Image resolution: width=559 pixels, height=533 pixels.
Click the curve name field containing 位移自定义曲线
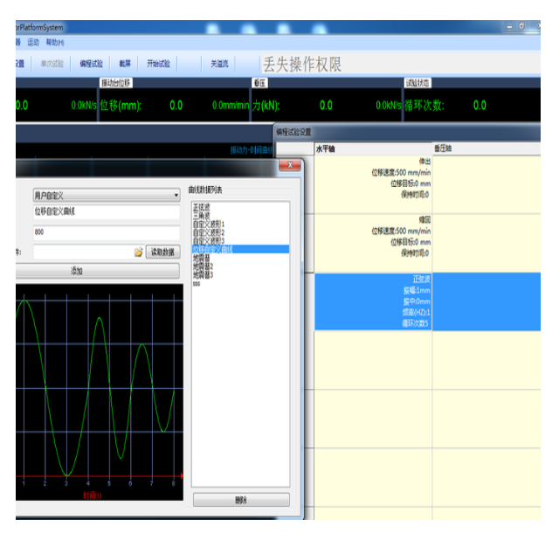coord(105,212)
